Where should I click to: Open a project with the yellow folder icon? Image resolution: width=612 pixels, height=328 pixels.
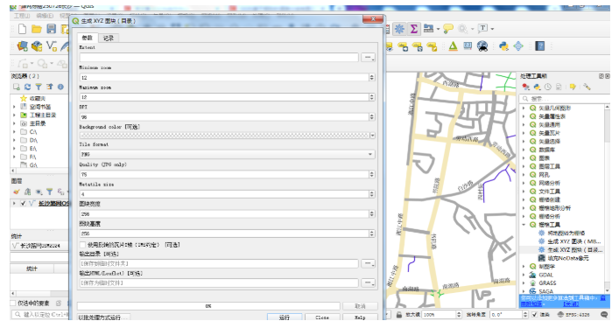click(37, 29)
